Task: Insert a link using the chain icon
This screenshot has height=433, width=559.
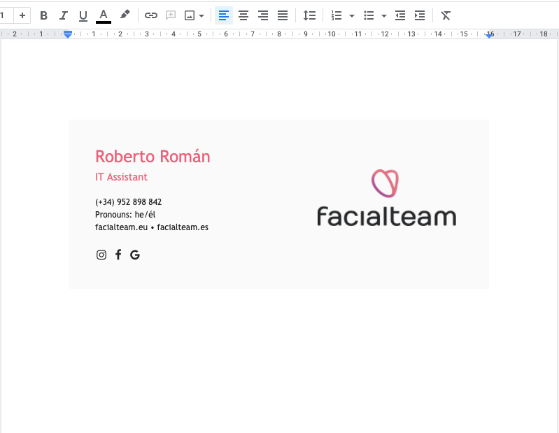Action: [150, 15]
